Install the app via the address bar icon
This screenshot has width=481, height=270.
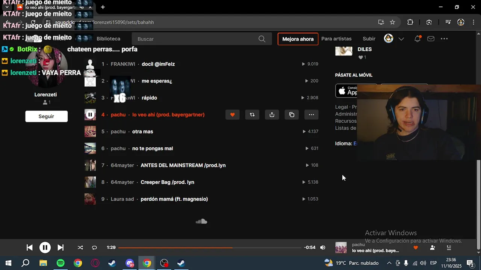coord(381,22)
